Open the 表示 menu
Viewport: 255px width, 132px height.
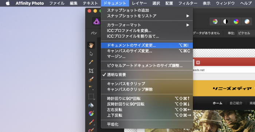point(207,3)
